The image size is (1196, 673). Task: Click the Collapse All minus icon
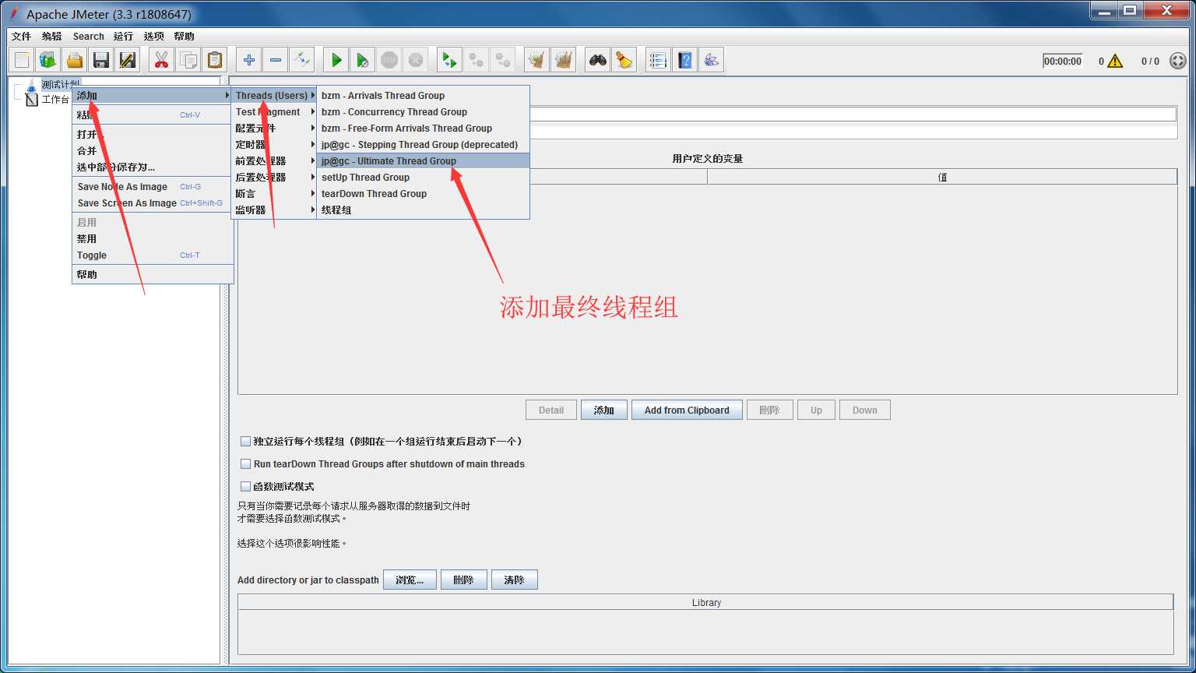[x=275, y=60]
